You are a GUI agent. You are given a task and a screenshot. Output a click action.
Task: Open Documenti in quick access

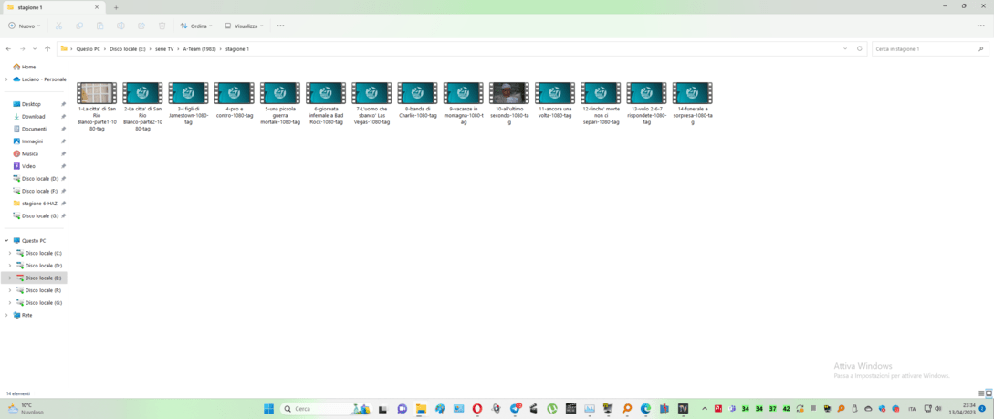coord(34,129)
